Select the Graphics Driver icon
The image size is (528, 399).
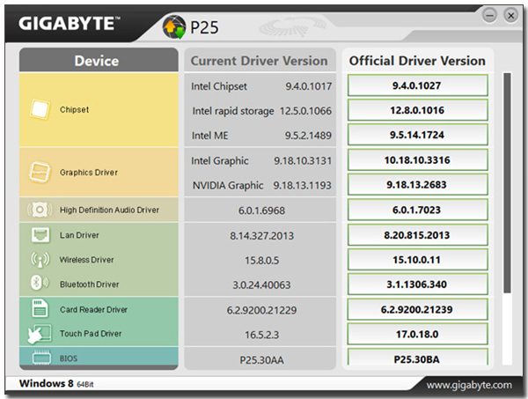[40, 172]
